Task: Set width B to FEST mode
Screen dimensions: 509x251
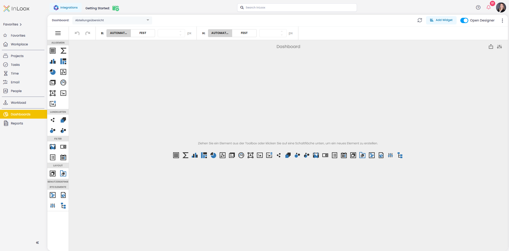Action: click(x=143, y=33)
